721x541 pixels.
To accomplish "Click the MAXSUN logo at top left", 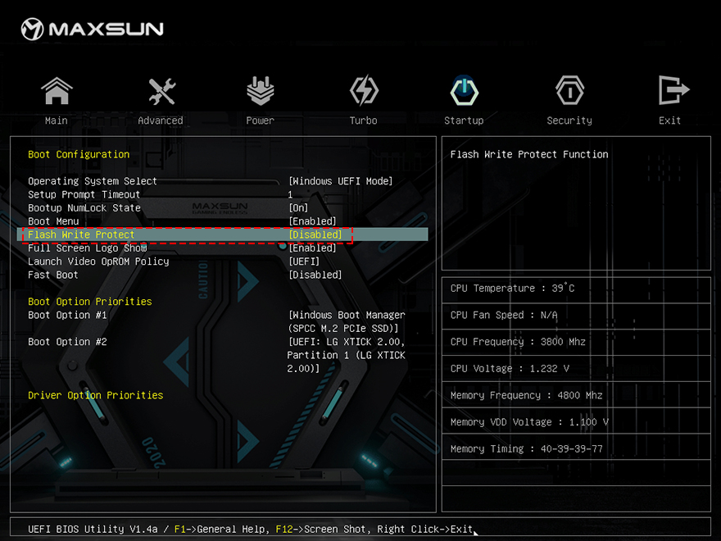I will 93,29.
